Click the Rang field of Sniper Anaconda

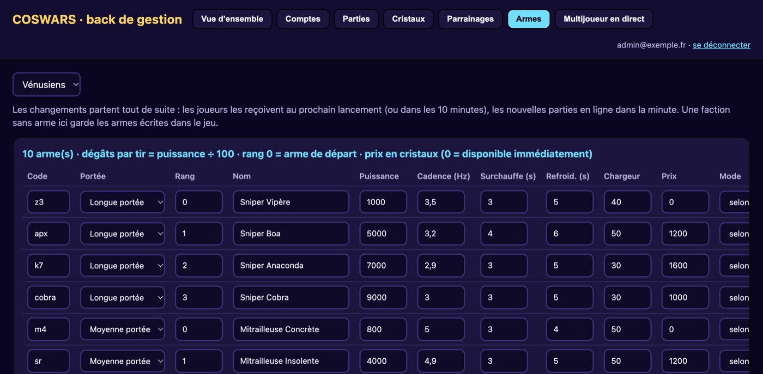(199, 266)
